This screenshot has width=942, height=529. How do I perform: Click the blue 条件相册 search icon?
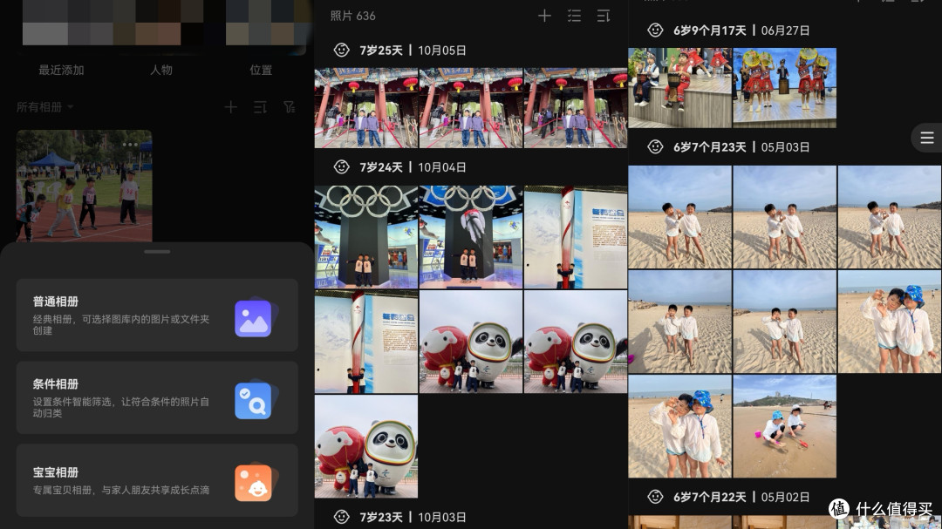click(254, 401)
